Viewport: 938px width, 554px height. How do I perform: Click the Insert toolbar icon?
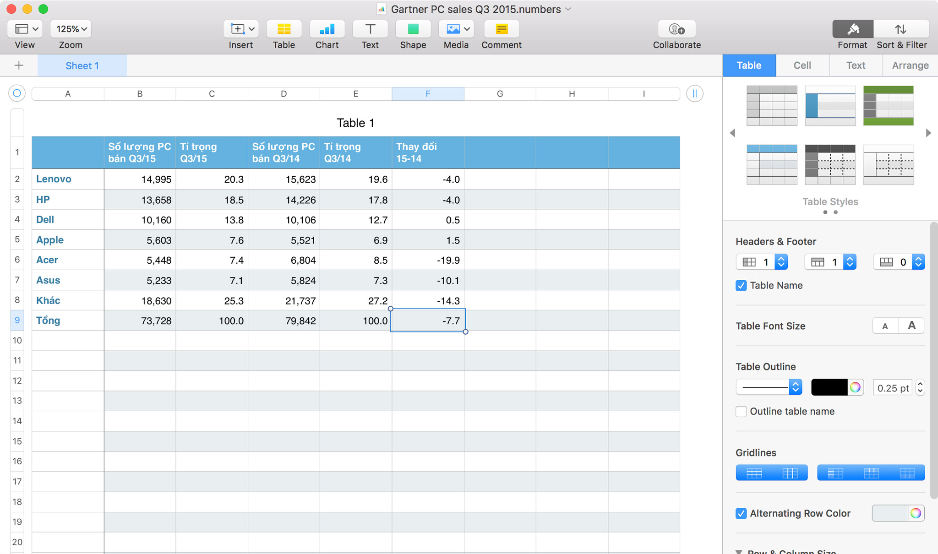point(241,29)
